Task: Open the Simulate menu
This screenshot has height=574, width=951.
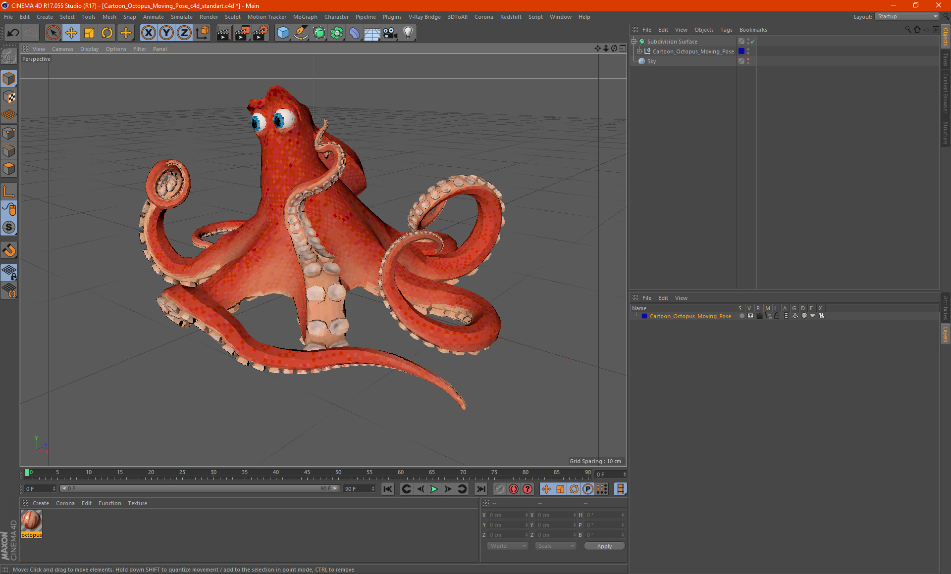Action: pos(181,17)
